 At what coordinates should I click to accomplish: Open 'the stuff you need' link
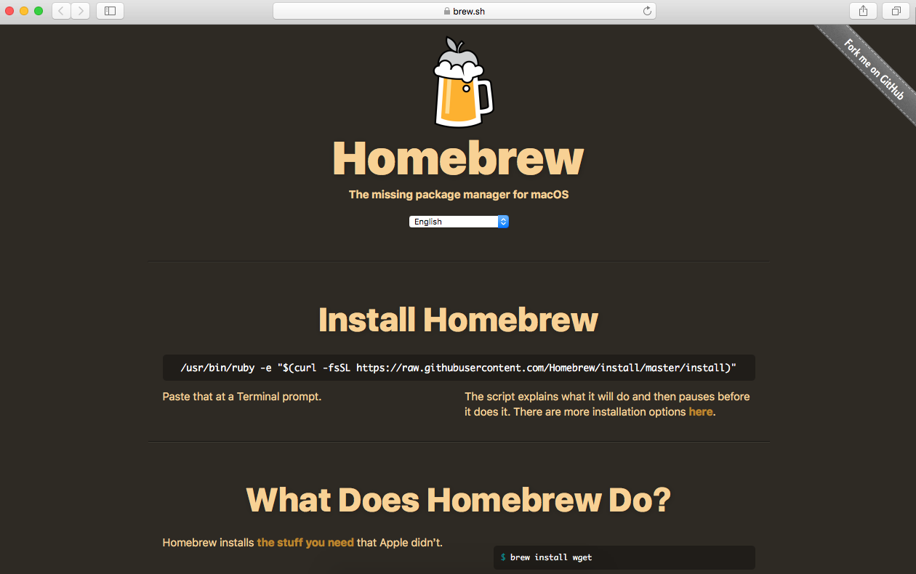[x=305, y=543]
